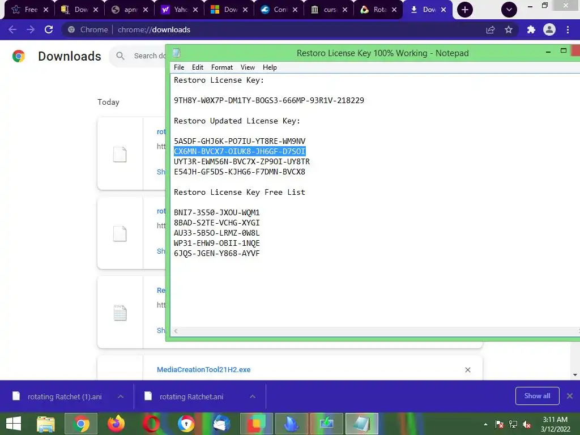Click muted volume tray icon

coord(527,424)
